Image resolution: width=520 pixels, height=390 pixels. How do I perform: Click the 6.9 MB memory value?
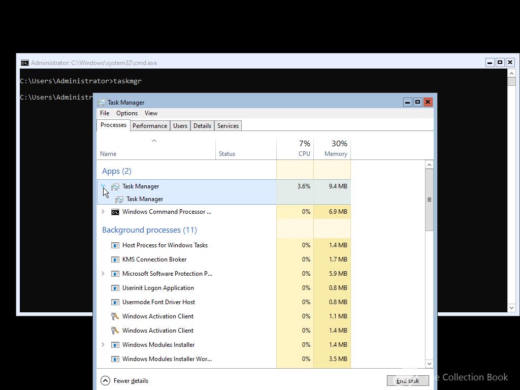338,212
